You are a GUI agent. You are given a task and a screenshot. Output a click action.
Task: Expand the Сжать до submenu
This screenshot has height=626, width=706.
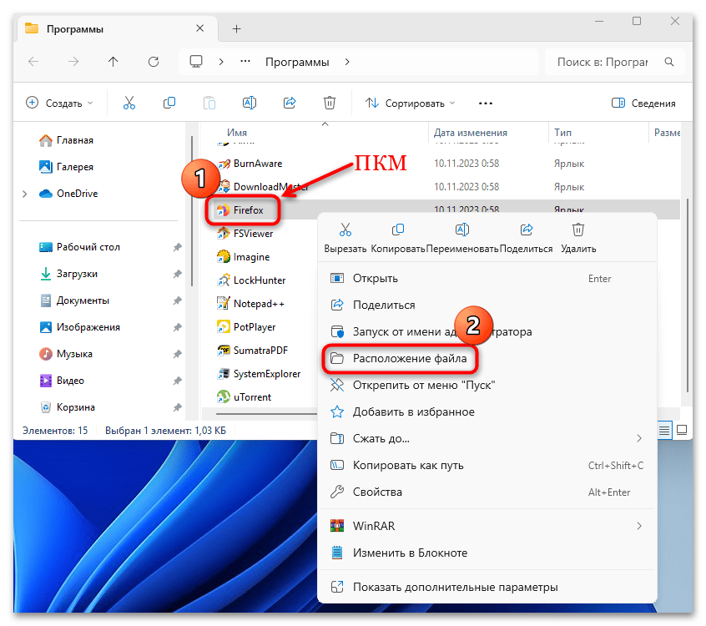(x=639, y=439)
